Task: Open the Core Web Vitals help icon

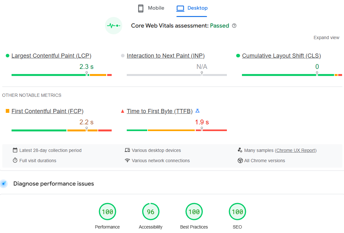Action: 234,26
